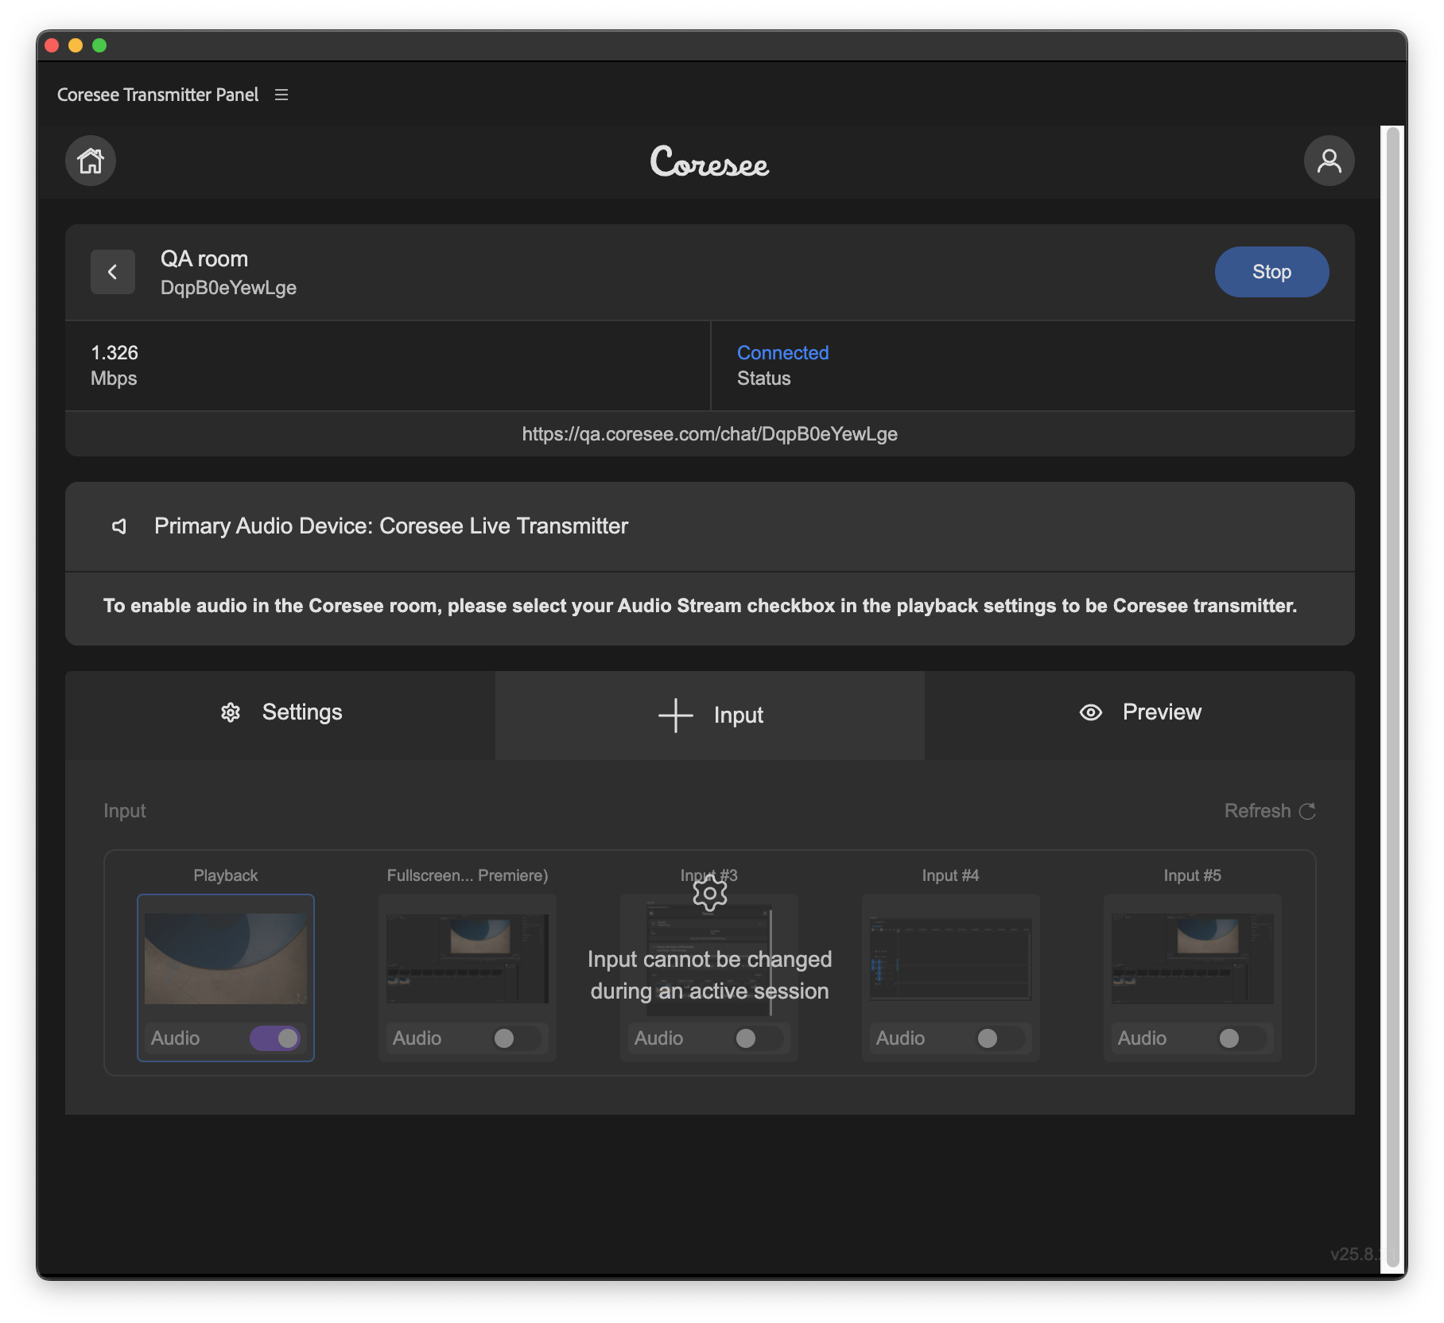Click the plus icon in the Input tab
This screenshot has height=1323, width=1444.
pos(676,716)
